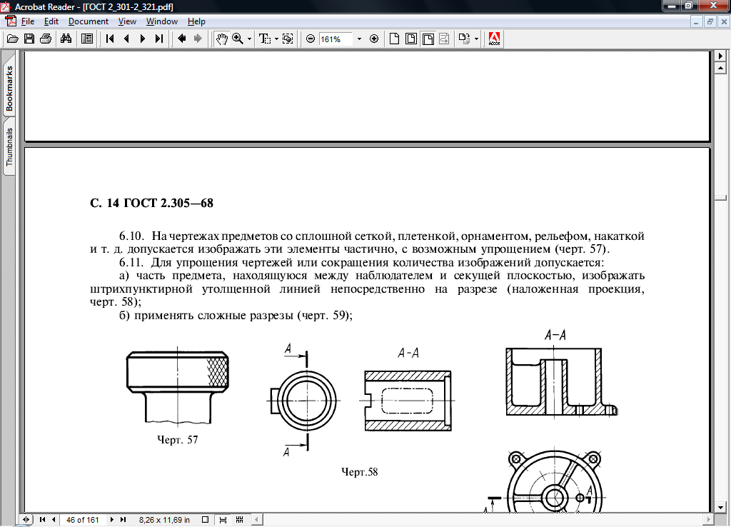
Task: Set view to Actual Size
Action: click(x=394, y=39)
